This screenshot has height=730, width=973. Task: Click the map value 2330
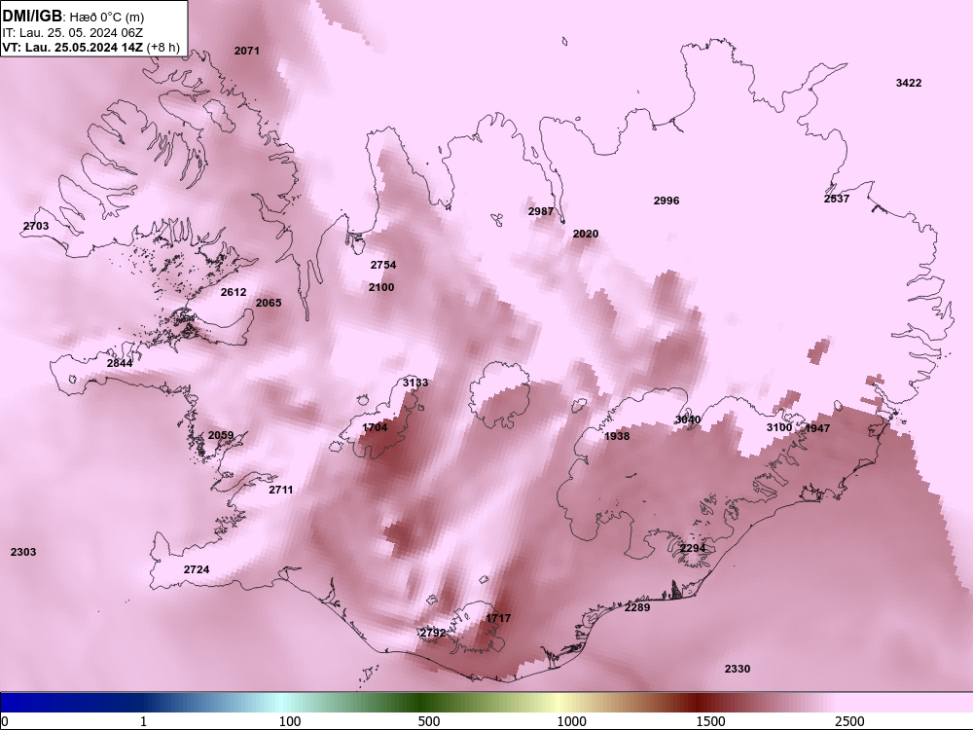(x=738, y=669)
